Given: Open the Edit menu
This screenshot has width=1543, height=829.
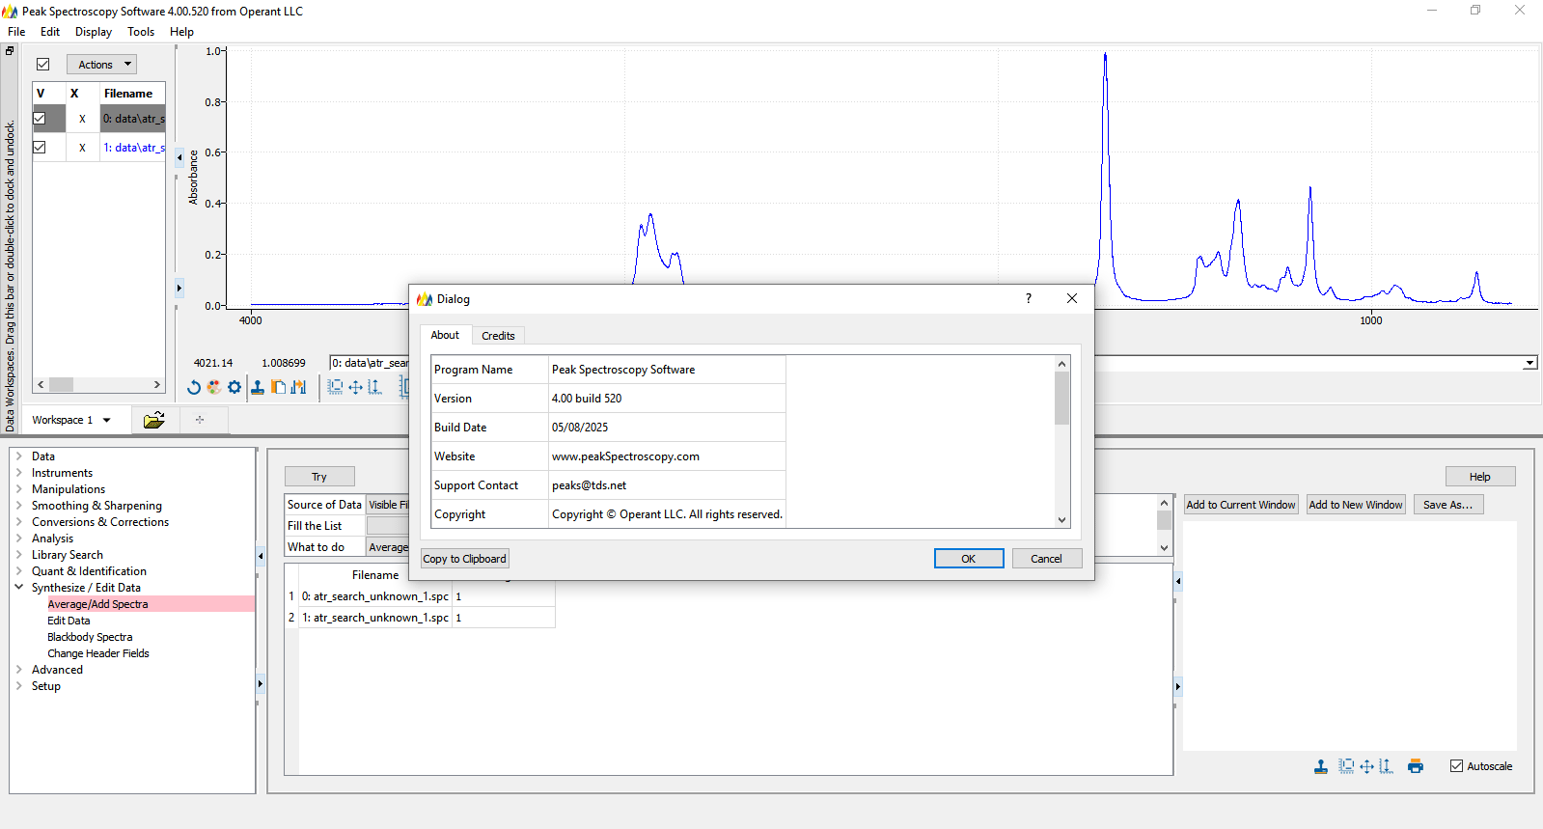Looking at the screenshot, I should click(x=50, y=32).
